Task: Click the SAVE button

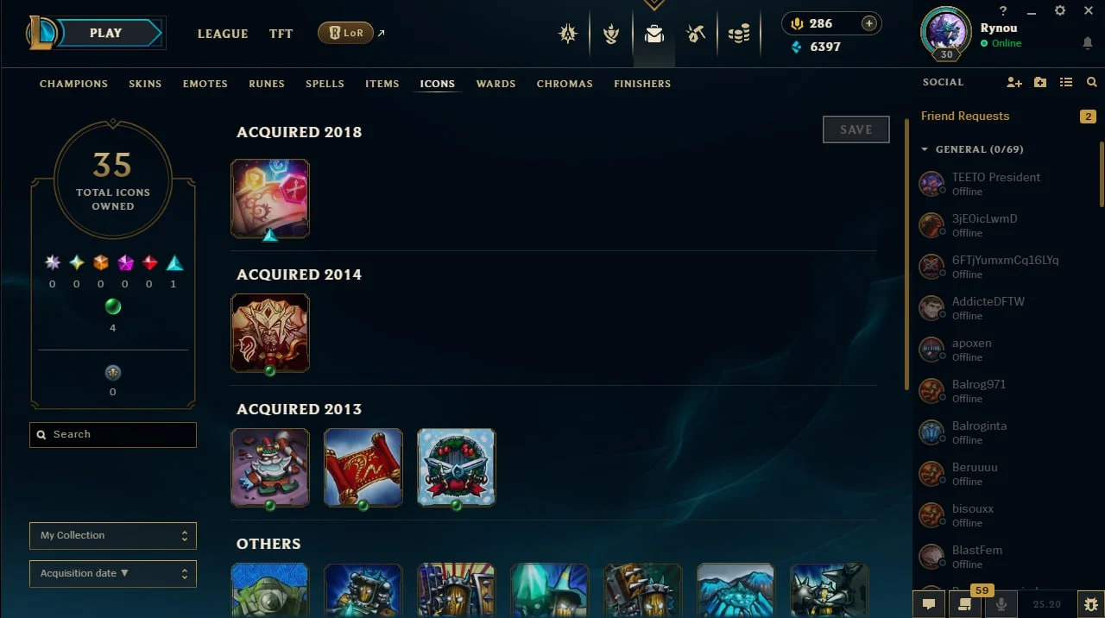Action: pyautogui.click(x=856, y=129)
